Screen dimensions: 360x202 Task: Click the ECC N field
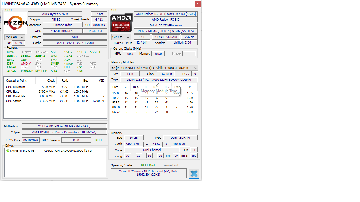[195, 74]
